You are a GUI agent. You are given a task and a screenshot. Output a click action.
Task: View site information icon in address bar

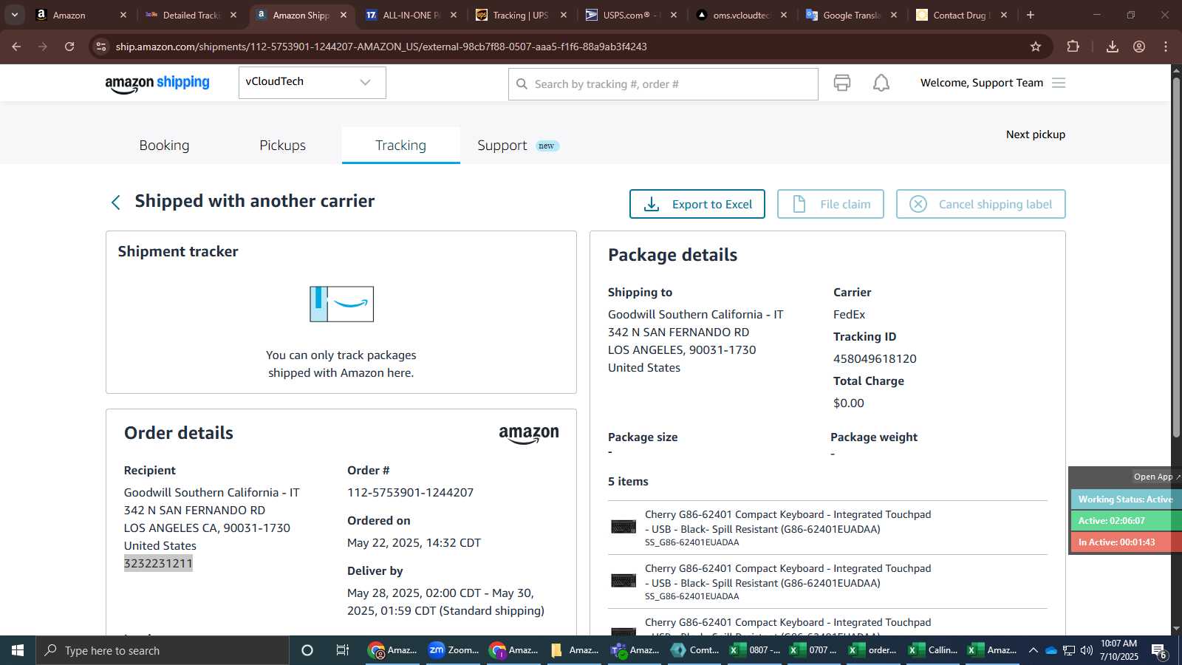(101, 47)
